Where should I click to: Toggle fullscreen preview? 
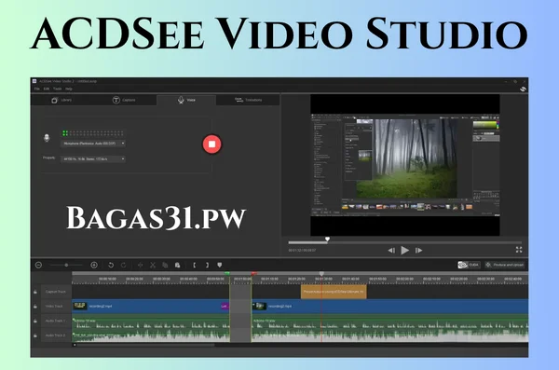tap(519, 250)
